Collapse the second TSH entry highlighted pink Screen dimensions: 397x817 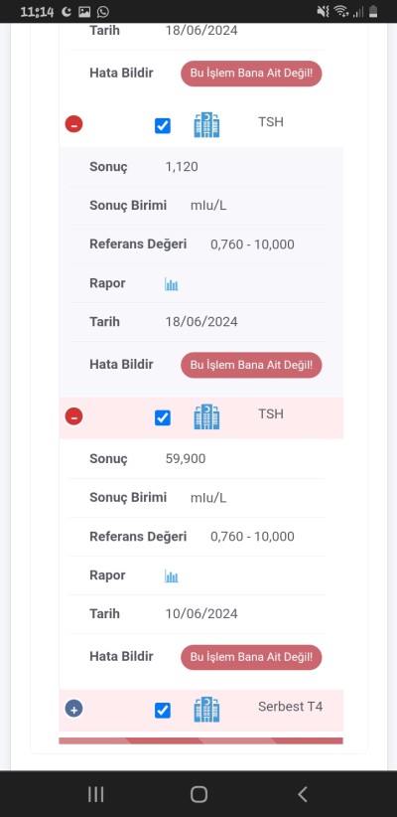(73, 416)
